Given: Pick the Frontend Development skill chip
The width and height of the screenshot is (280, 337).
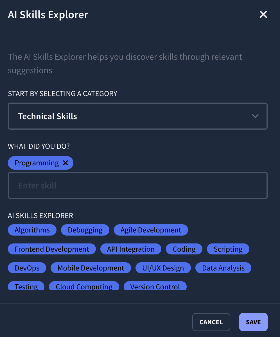Looking at the screenshot, I should point(52,249).
